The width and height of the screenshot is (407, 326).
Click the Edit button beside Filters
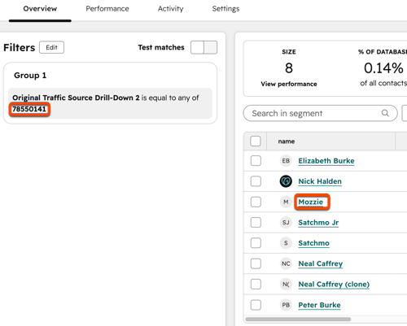coord(51,47)
